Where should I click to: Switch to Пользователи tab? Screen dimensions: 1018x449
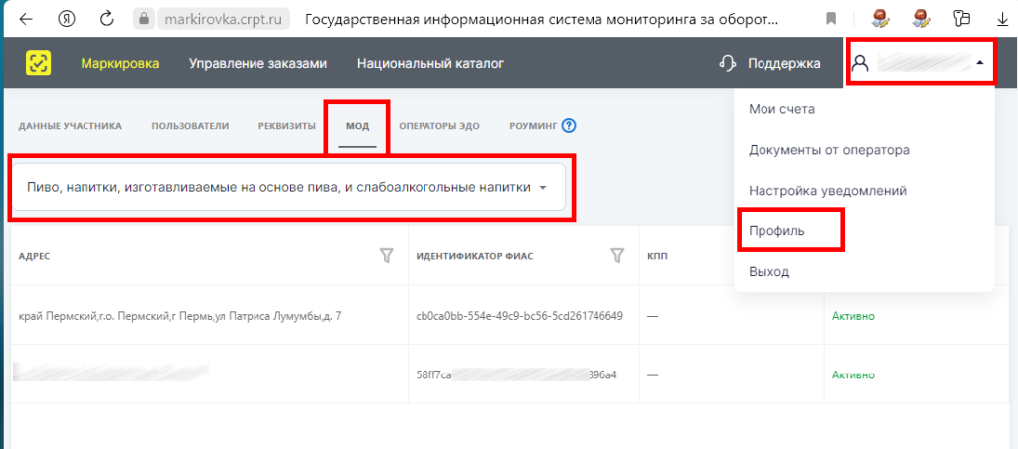[190, 126]
